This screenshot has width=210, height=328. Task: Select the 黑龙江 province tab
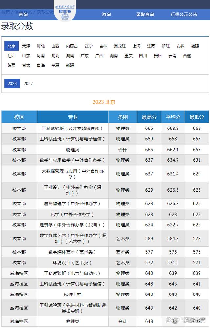pyautogui.click(x=120, y=46)
